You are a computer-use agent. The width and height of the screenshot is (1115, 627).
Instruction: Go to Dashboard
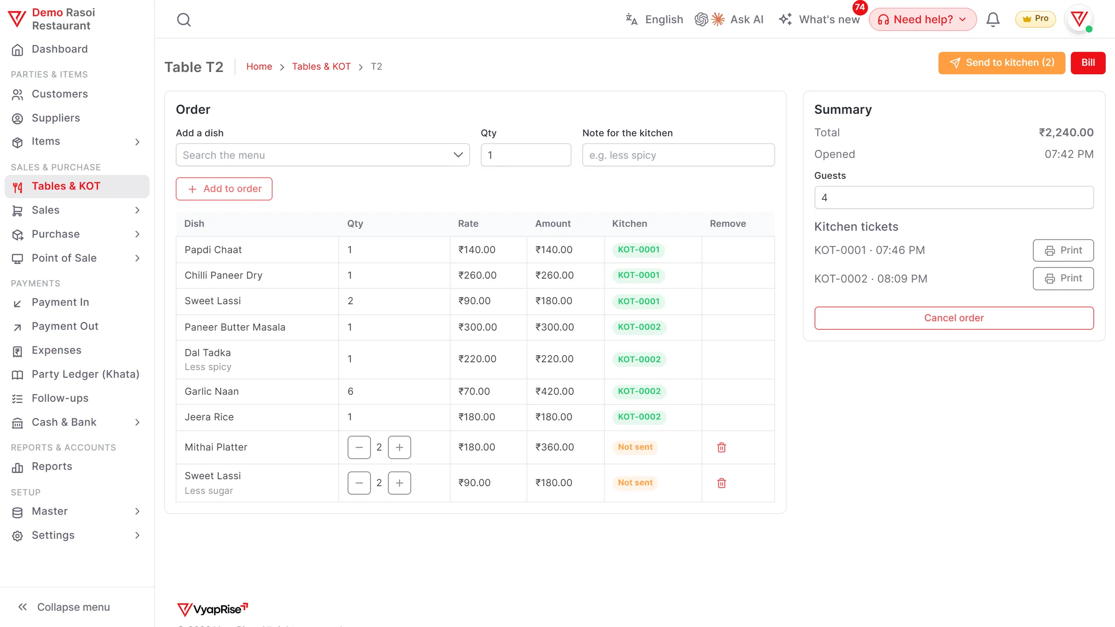77,49
